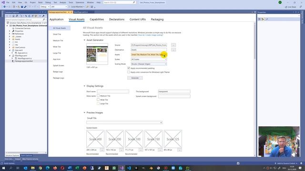Open the Scaling Mode dropdown
305x171 pixels.
pyautogui.click(x=149, y=64)
